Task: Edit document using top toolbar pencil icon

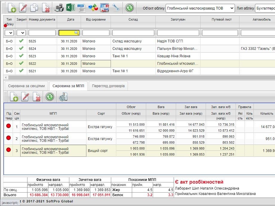Action: pyautogui.click(x=23, y=8)
